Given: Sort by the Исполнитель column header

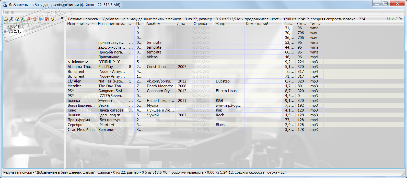Looking at the screenshot, I should click(81, 24).
